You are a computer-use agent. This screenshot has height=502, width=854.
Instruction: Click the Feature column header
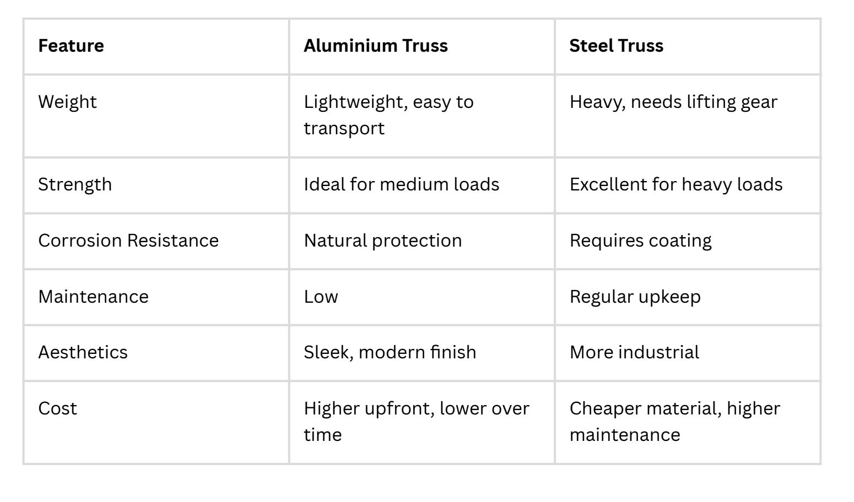[71, 46]
